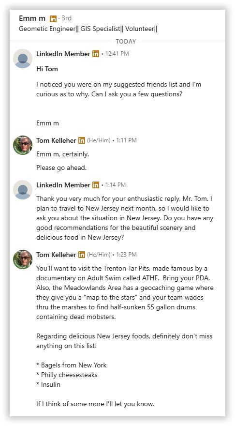Click LinkedIn badge beside 12:41 PM sender name
This screenshot has width=235, height=426.
point(96,54)
